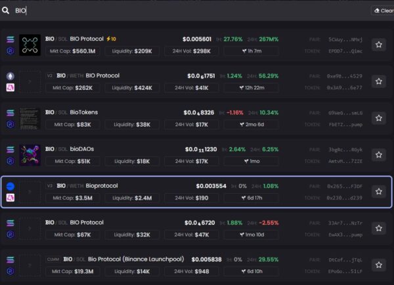Click the BIO search text field
This screenshot has width=394, height=285.
pyautogui.click(x=191, y=11)
